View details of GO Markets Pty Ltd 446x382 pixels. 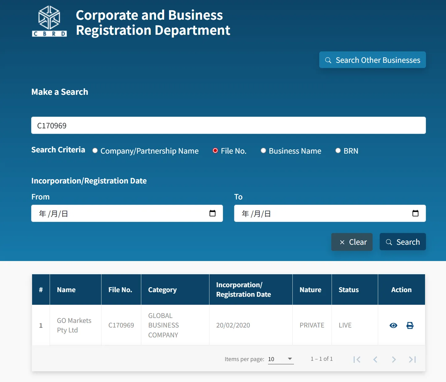click(x=393, y=325)
